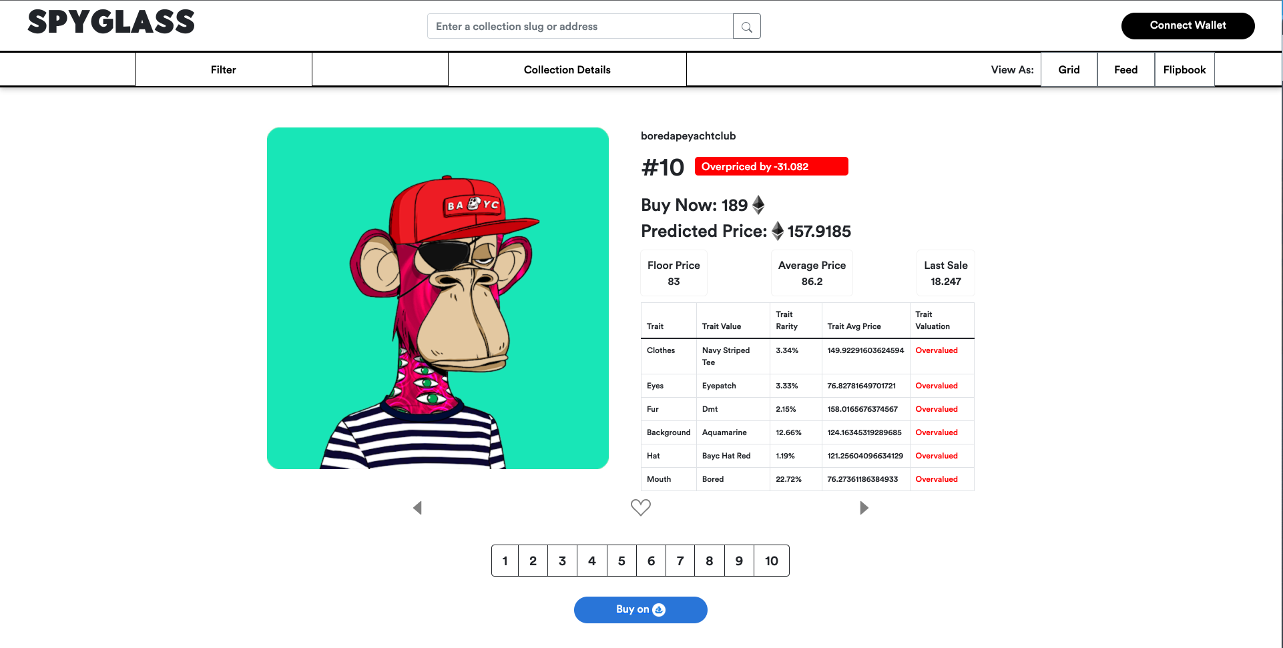Go to page 6

point(651,561)
